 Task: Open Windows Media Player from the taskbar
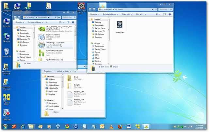[49, 126]
